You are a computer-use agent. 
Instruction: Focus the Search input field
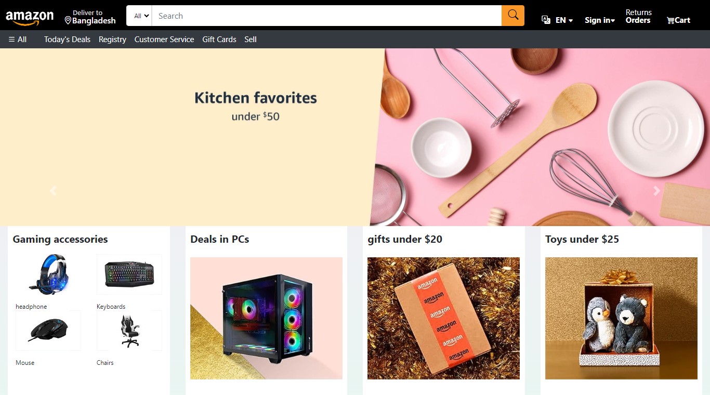click(x=327, y=16)
